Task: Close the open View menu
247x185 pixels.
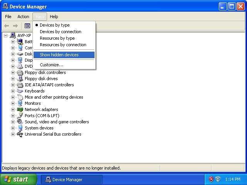Action: [x=40, y=17]
